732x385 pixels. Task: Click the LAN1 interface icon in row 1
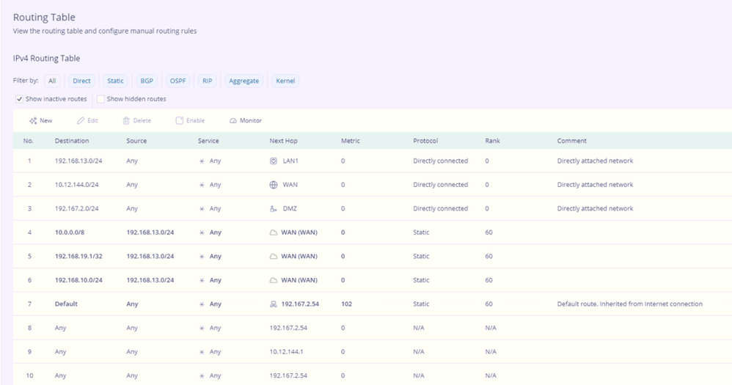(x=274, y=161)
